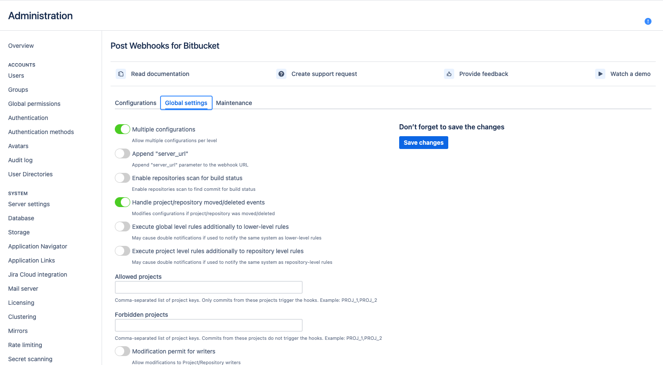Open the Maintenance tab

(x=234, y=103)
